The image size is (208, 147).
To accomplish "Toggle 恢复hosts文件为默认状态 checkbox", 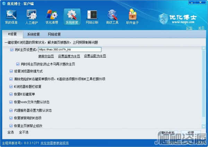I will [11, 102].
